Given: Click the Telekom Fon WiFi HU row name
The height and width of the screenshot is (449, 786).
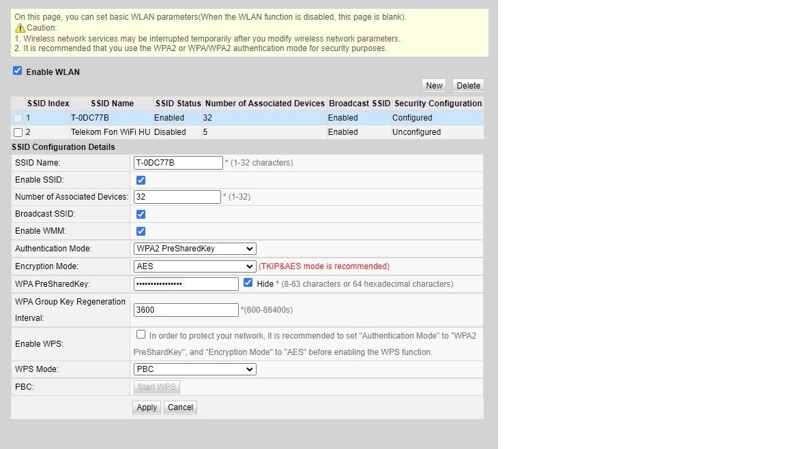Looking at the screenshot, I should point(111,132).
